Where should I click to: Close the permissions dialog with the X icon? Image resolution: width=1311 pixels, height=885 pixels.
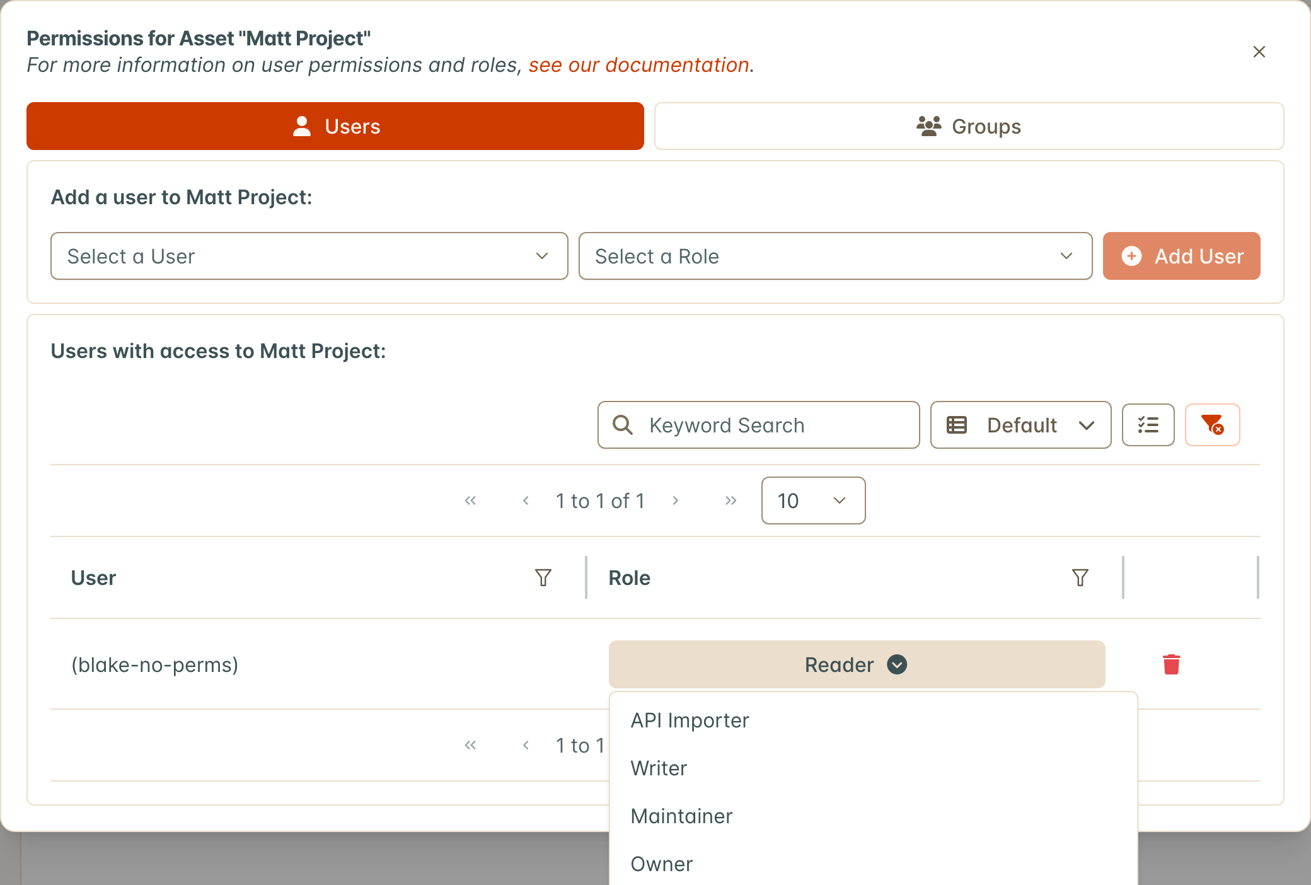(1259, 52)
